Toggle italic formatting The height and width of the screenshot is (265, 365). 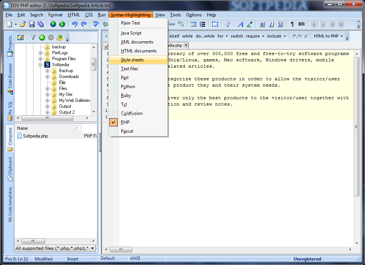point(271,24)
